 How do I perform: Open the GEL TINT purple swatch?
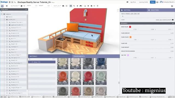(x=128, y=55)
